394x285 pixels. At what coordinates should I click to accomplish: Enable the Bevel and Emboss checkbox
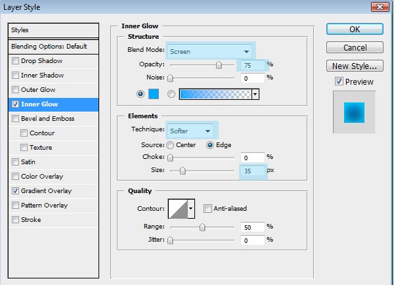click(x=15, y=119)
